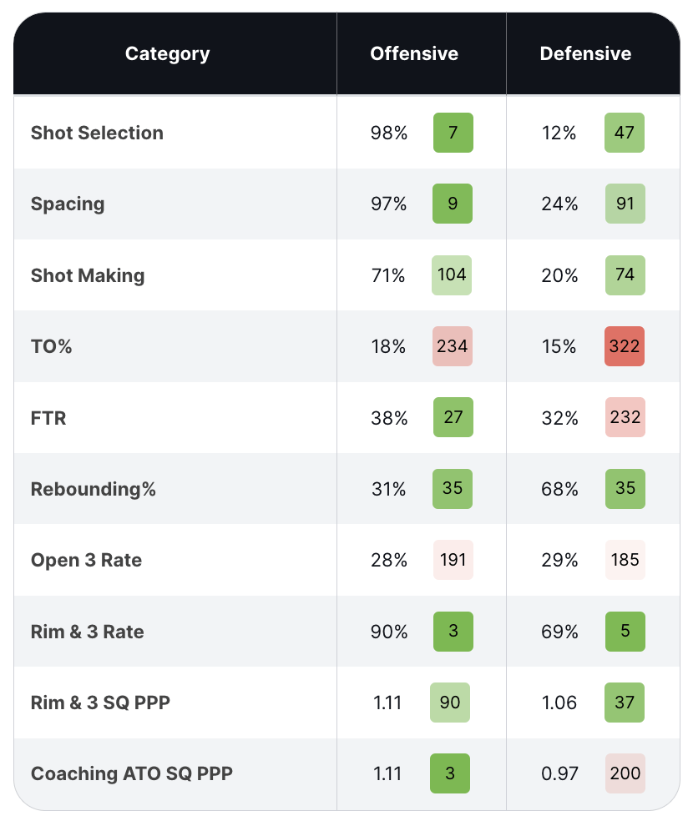Screen dimensions: 688x821
Task: Click the defensive Shot Selection rank badge 47
Action: [625, 133]
